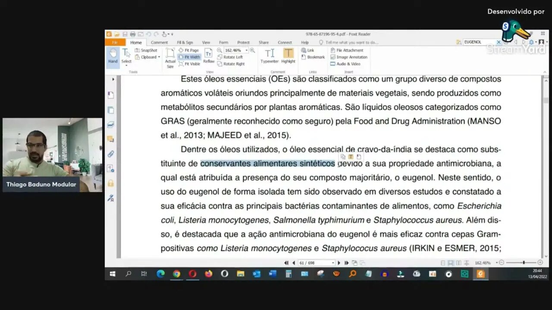Insert a Link
This screenshot has height=310, width=552.
pyautogui.click(x=307, y=50)
